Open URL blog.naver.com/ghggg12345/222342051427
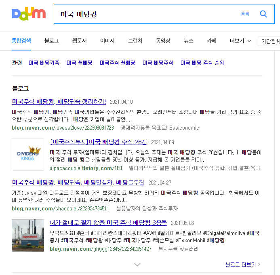280x275 pixels. [x=101, y=249]
